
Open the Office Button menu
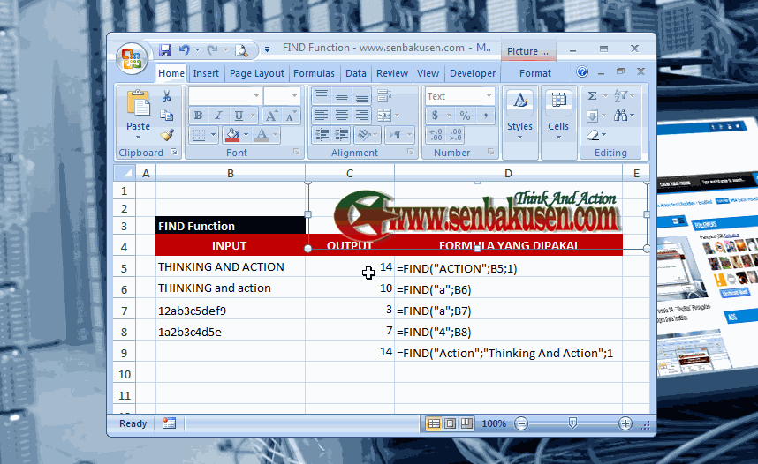pyautogui.click(x=132, y=59)
